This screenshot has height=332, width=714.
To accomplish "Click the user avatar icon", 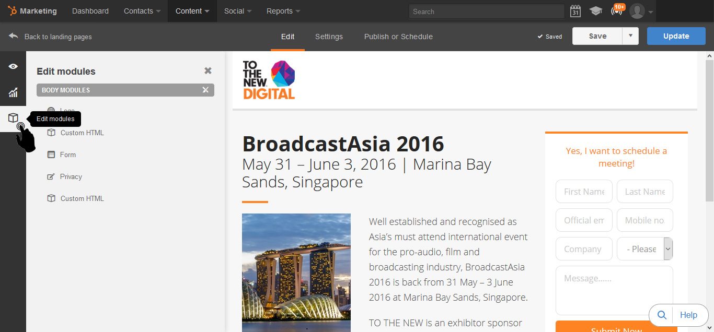I will (637, 11).
